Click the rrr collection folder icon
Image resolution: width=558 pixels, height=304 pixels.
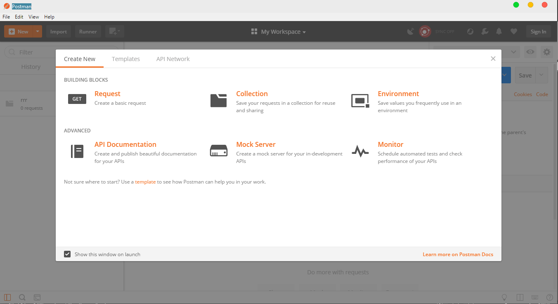9,104
